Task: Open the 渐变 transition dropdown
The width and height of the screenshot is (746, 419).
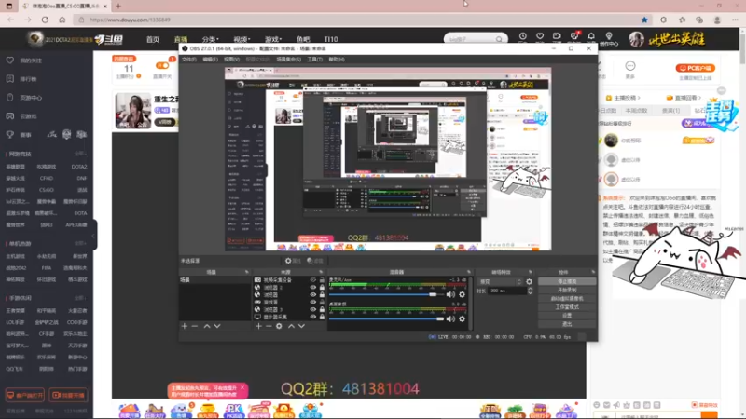Action: (501, 282)
